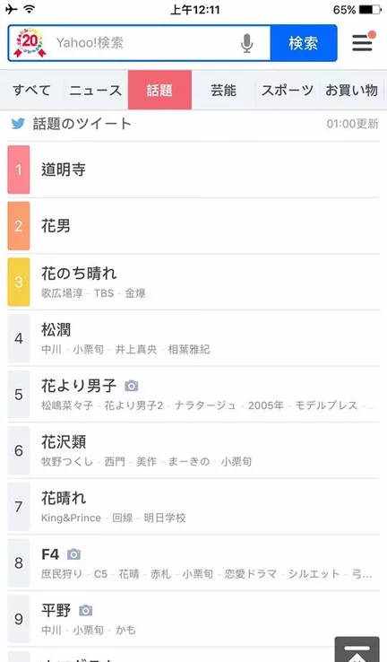Tap the camera icon beside 平野

click(x=86, y=610)
